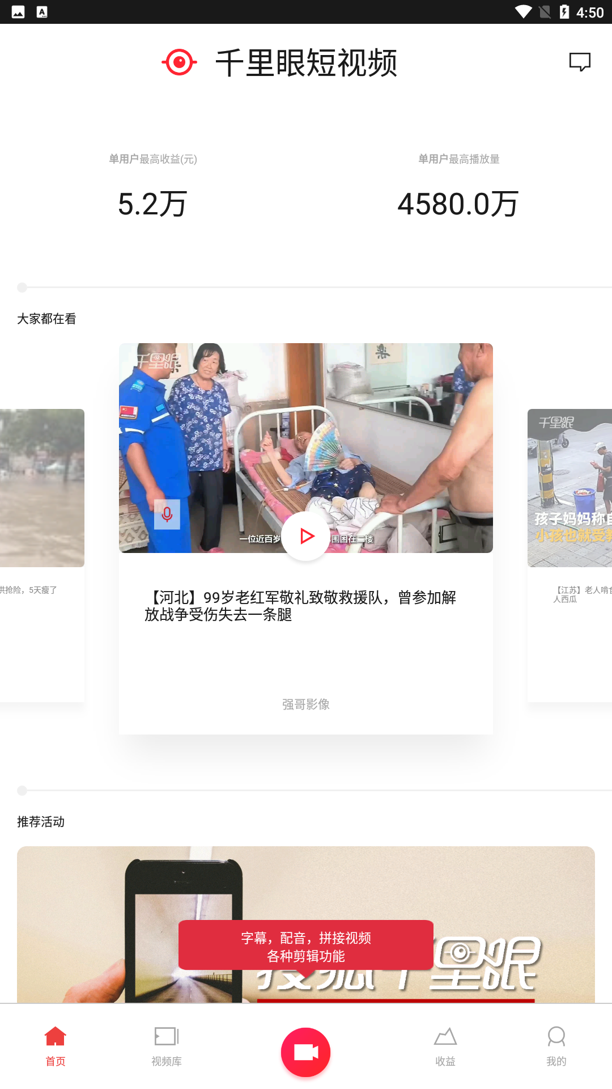Play the featured veteran video
The width and height of the screenshot is (612, 1089).
coord(306,536)
